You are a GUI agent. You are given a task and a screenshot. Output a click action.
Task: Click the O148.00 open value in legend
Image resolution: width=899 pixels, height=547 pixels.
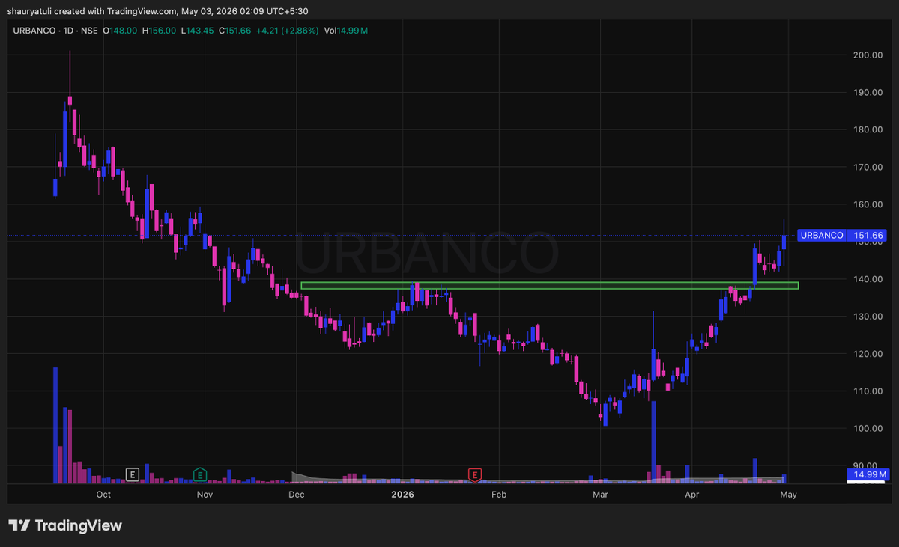coord(120,31)
